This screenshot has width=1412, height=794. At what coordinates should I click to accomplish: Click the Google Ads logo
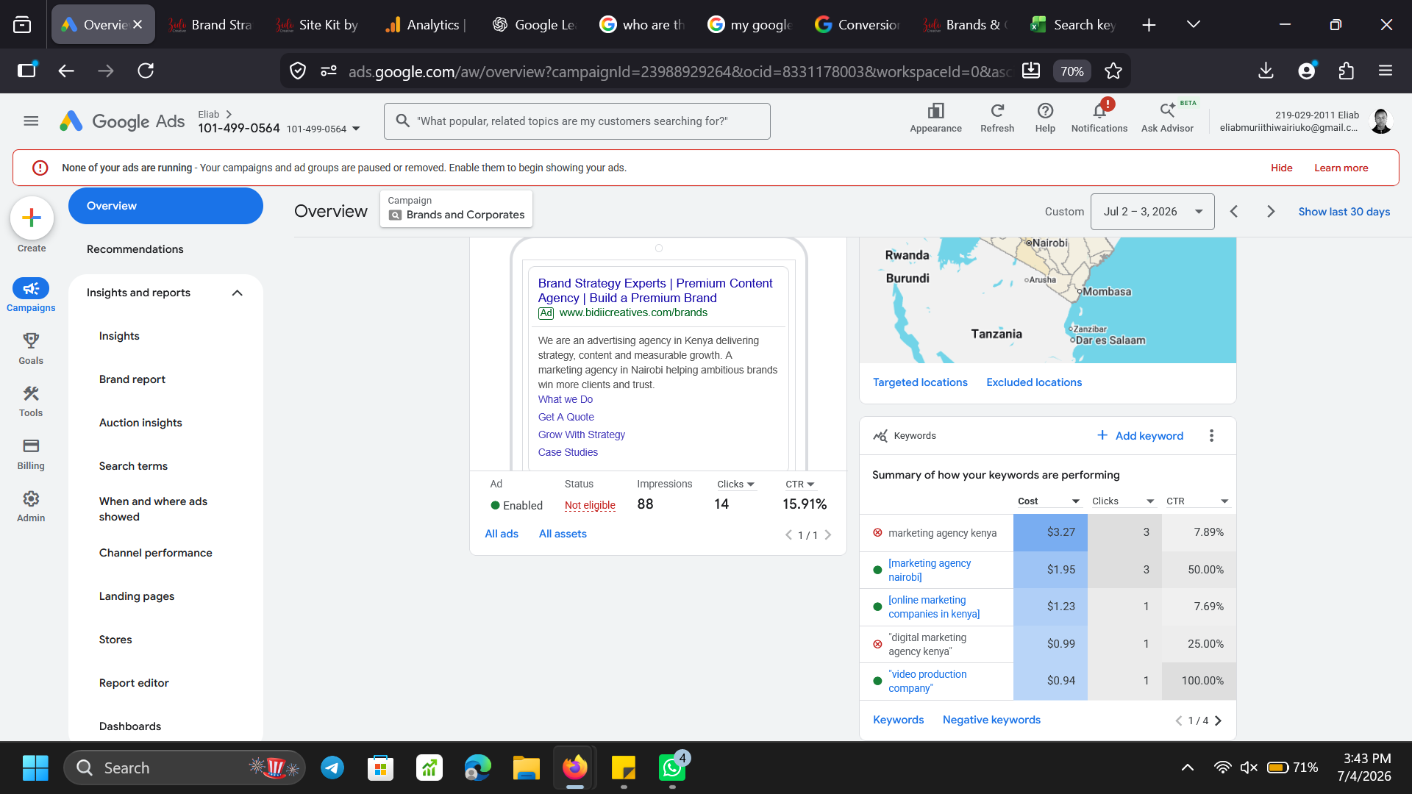click(122, 121)
